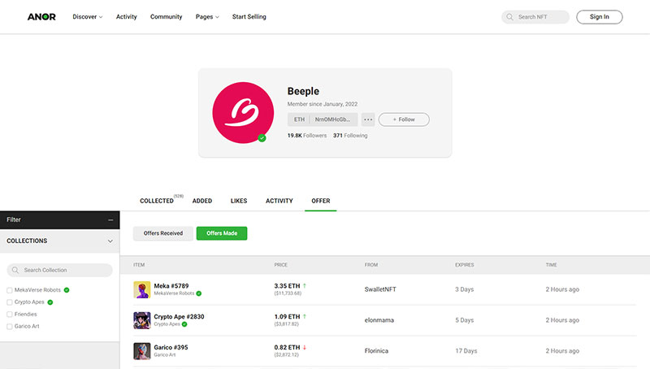This screenshot has width=650, height=369.
Task: Open the elonmama user link
Action: 379,320
